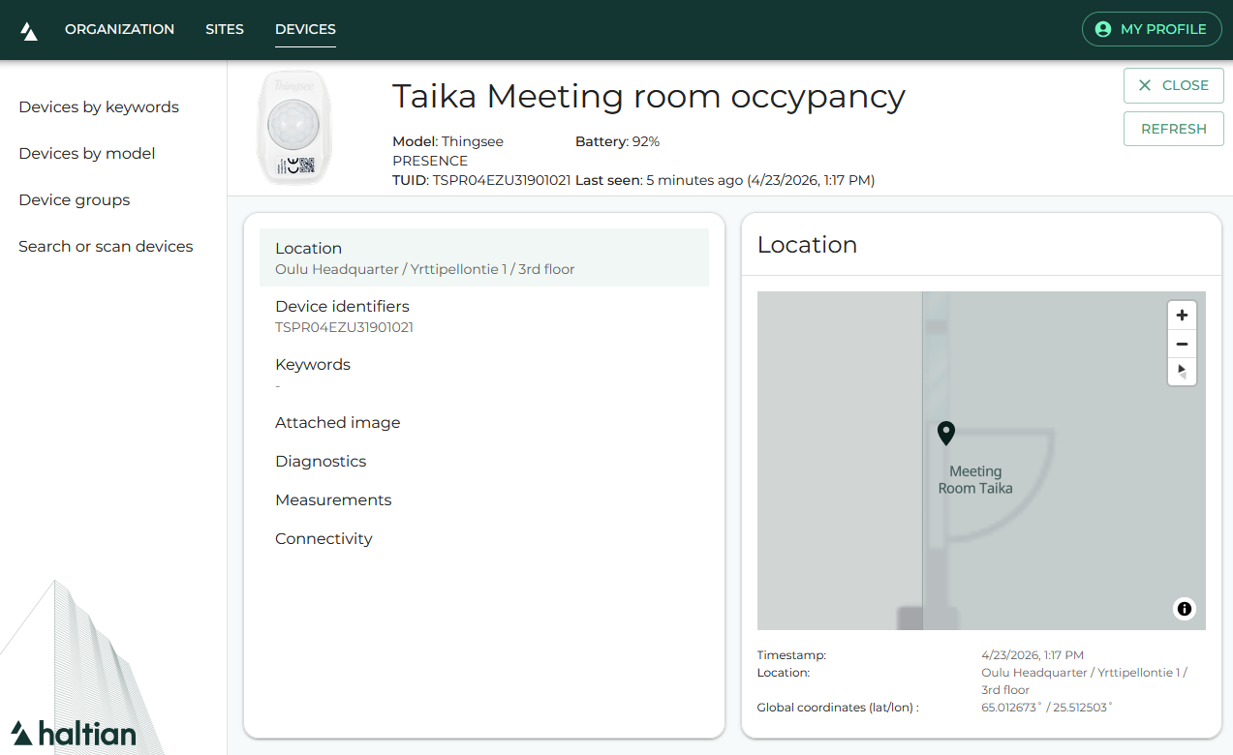Open the Connectivity section
This screenshot has height=755, width=1233.
[484, 538]
